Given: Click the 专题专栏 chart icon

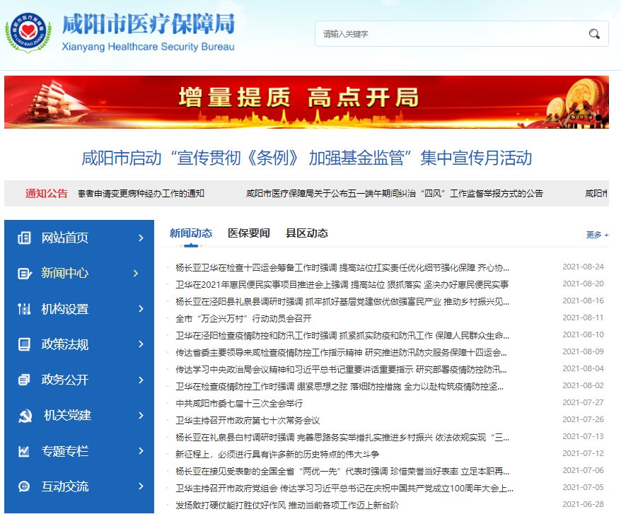Looking at the screenshot, I should [24, 451].
